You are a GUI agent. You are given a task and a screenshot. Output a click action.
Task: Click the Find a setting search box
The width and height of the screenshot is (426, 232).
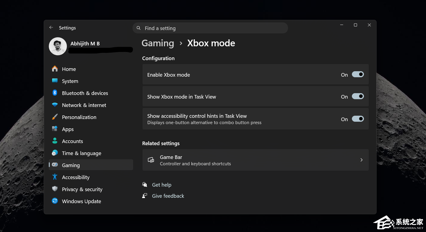[x=210, y=28]
